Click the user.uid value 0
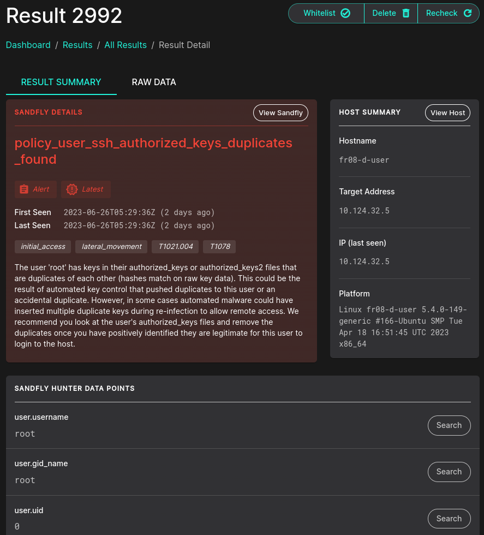The width and height of the screenshot is (484, 535). (17, 526)
